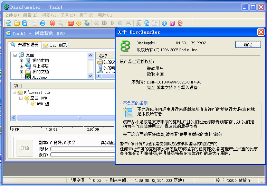Open the 帮助(H) menu
Viewport: 267px width, 186px height.
tap(105, 15)
